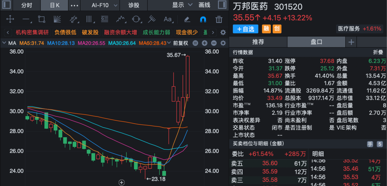Click the trash icon to delete drawings
Viewport: 387px width, 186px height.
219,19
